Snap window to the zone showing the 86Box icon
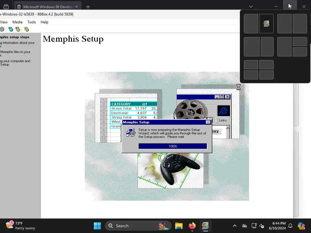Image resolution: width=311 pixels, height=233 pixels. point(266,24)
